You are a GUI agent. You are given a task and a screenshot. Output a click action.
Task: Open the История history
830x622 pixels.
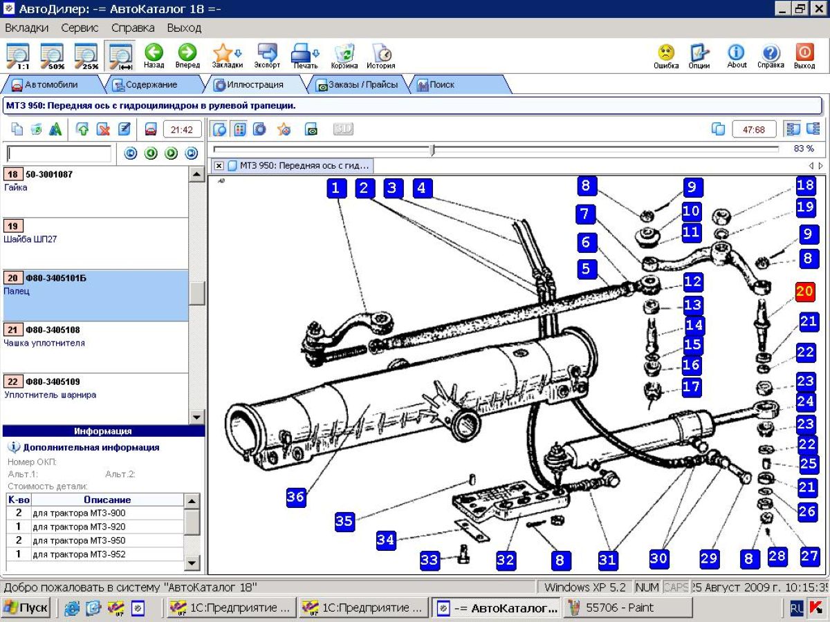(x=381, y=57)
